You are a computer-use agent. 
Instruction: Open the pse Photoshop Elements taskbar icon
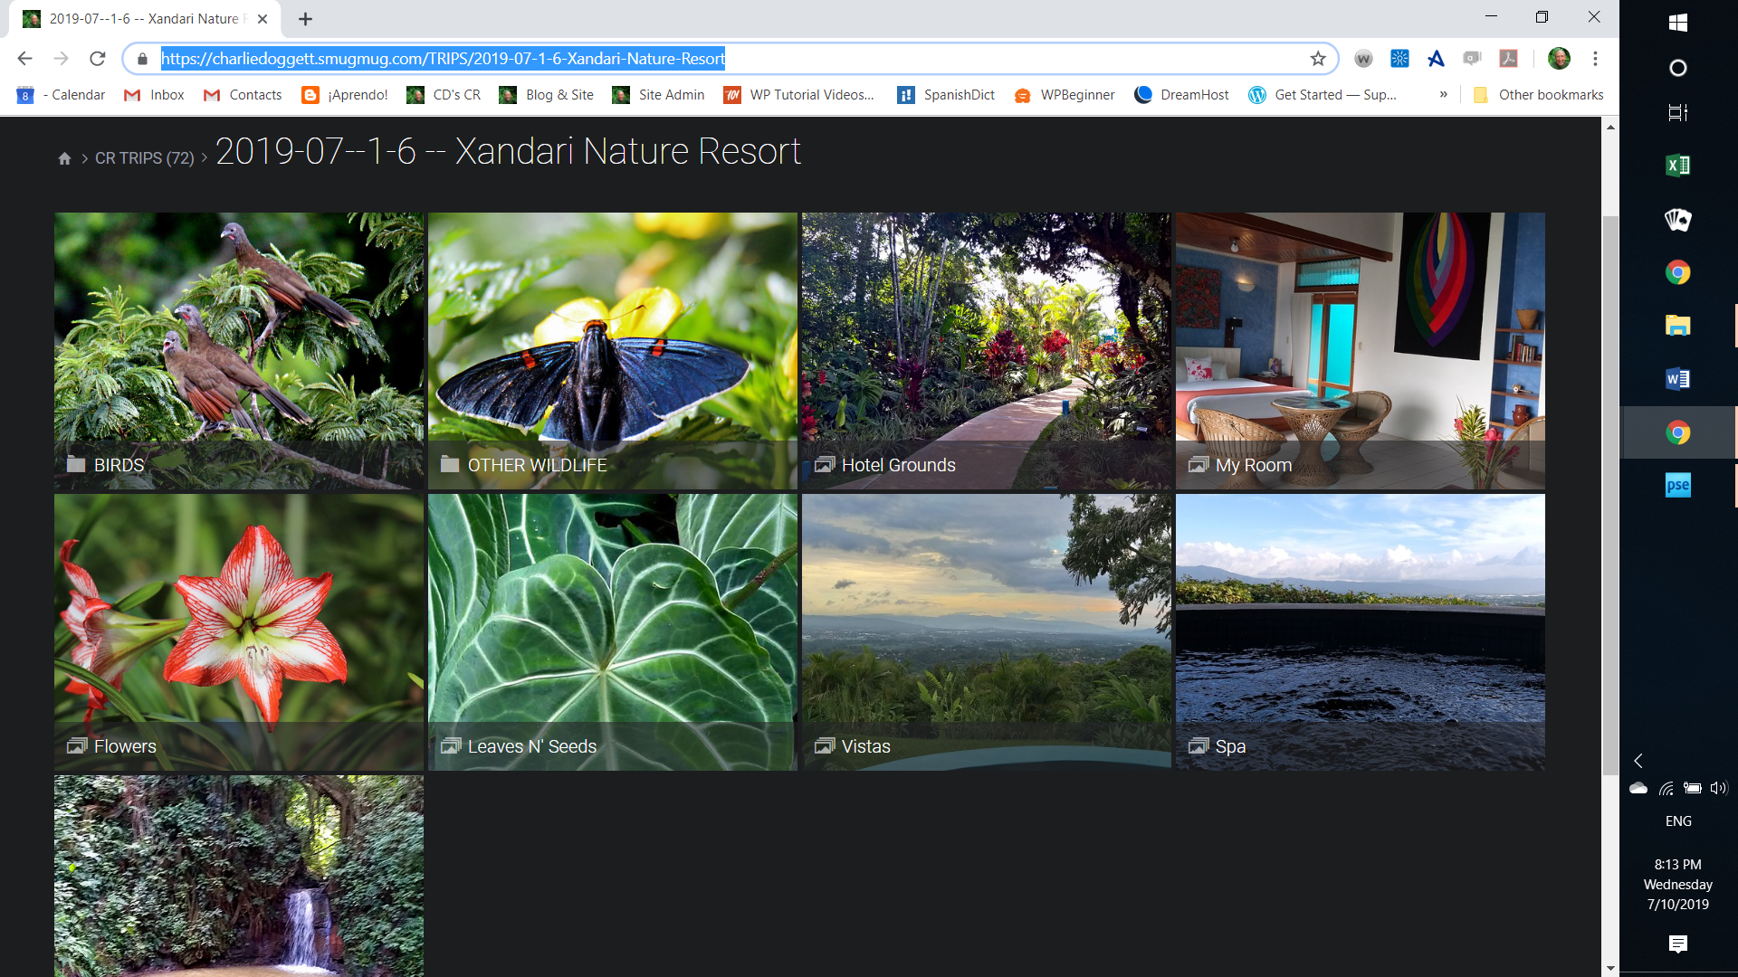(1677, 486)
